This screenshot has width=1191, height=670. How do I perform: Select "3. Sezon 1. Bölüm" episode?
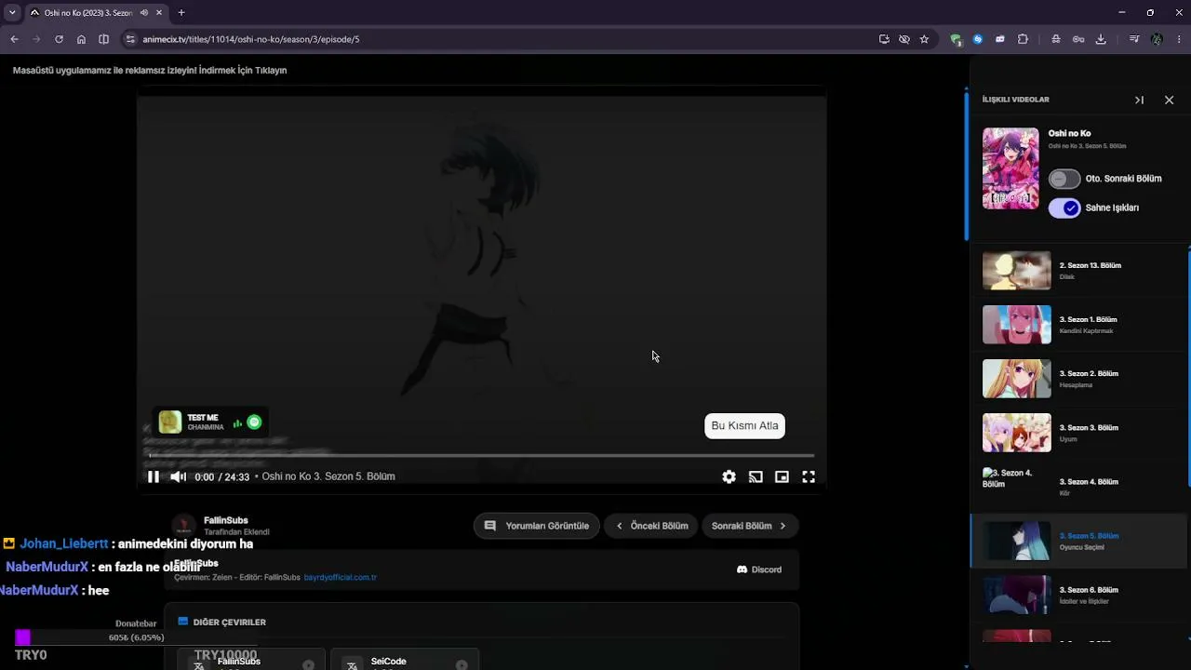1079,325
